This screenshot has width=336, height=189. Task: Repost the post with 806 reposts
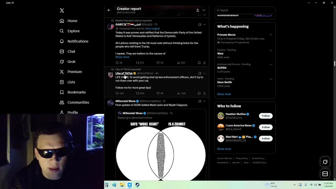point(140,93)
